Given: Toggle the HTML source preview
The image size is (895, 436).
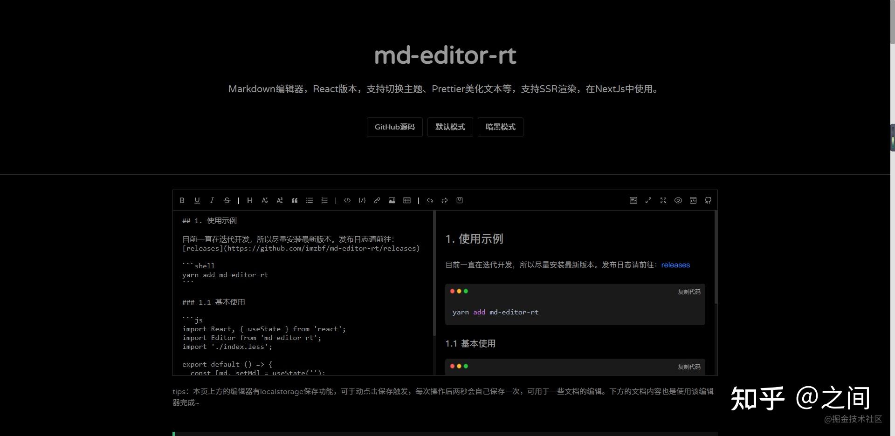Looking at the screenshot, I should pos(693,200).
